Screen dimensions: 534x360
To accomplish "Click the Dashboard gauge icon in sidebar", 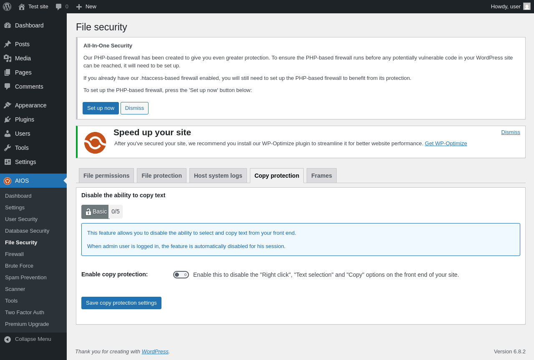I will point(8,25).
